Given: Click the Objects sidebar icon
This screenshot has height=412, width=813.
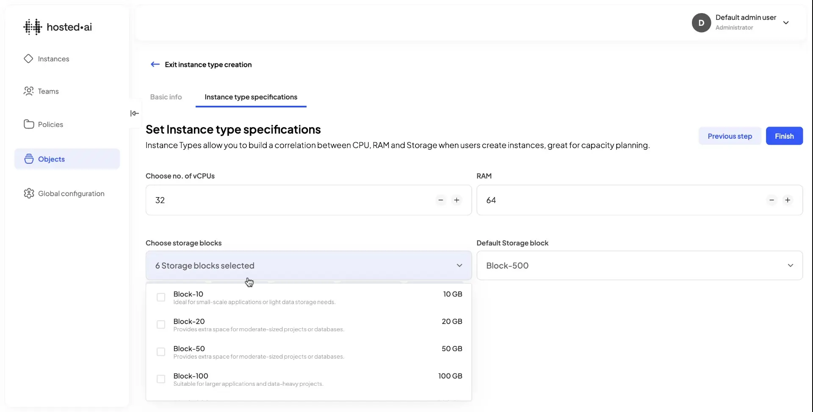Looking at the screenshot, I should pyautogui.click(x=28, y=159).
